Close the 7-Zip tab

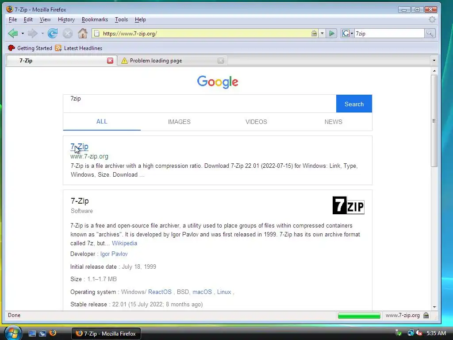[x=110, y=60]
